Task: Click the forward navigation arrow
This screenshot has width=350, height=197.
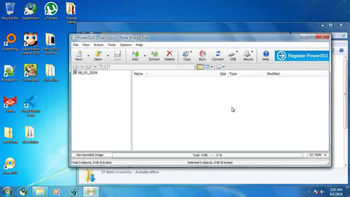Action: coord(88,67)
